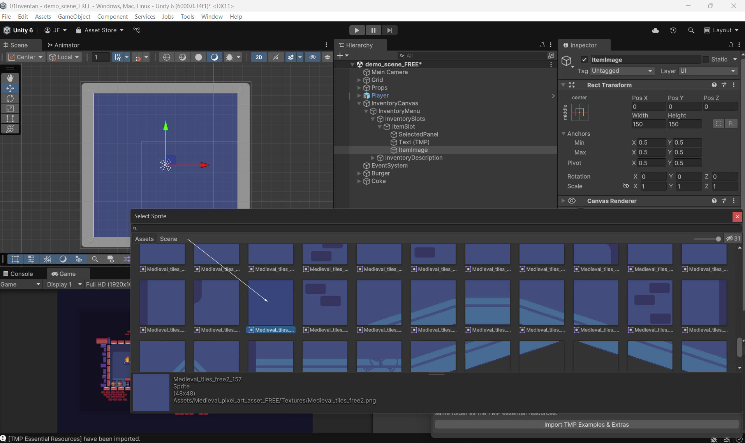Open the GameObject menu
Viewport: 745px width, 443px height.
74,16
